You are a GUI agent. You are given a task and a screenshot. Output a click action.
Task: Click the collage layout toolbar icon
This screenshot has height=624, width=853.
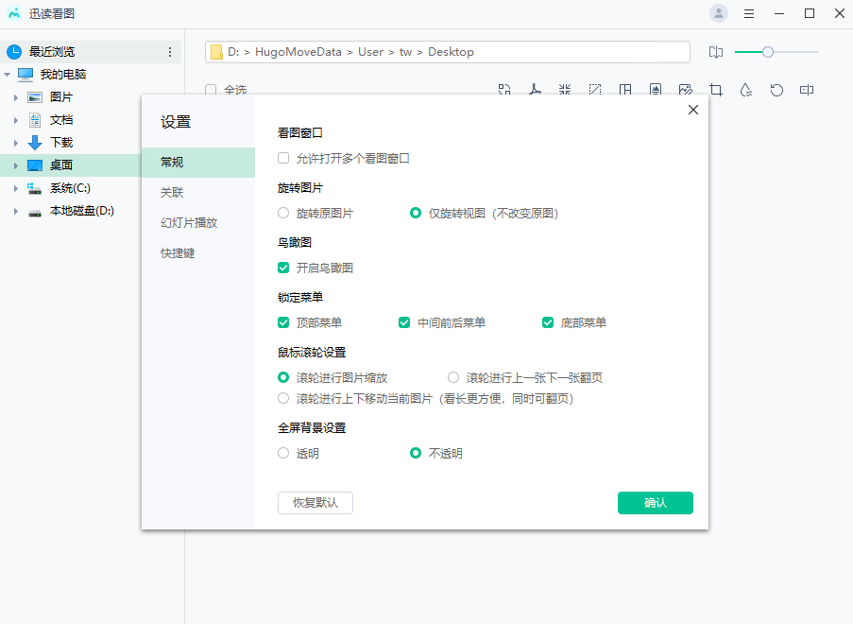click(625, 90)
